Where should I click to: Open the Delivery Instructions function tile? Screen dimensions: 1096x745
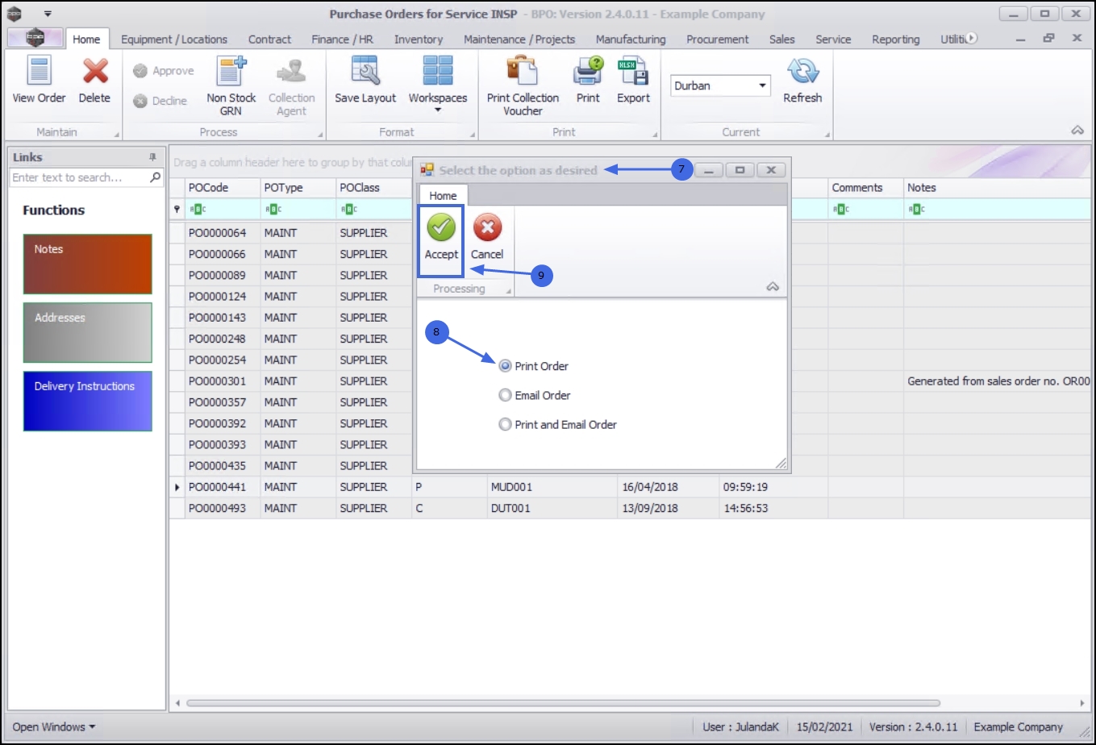tap(88, 401)
